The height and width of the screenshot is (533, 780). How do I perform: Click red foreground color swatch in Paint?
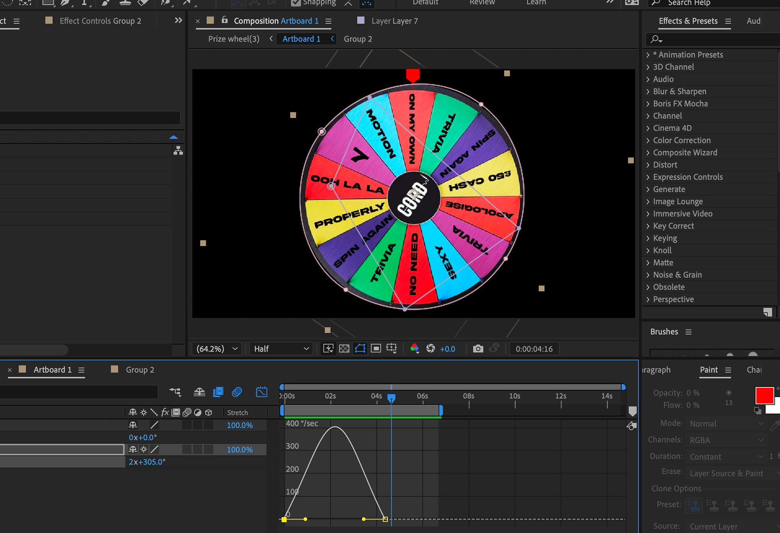coord(764,395)
